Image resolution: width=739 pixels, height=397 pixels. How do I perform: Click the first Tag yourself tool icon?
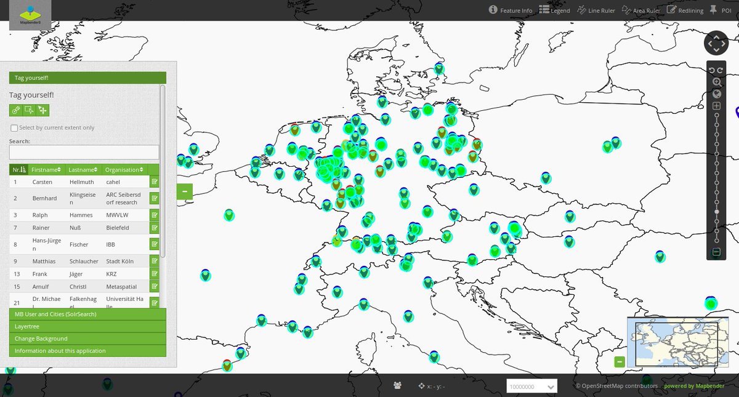click(15, 110)
